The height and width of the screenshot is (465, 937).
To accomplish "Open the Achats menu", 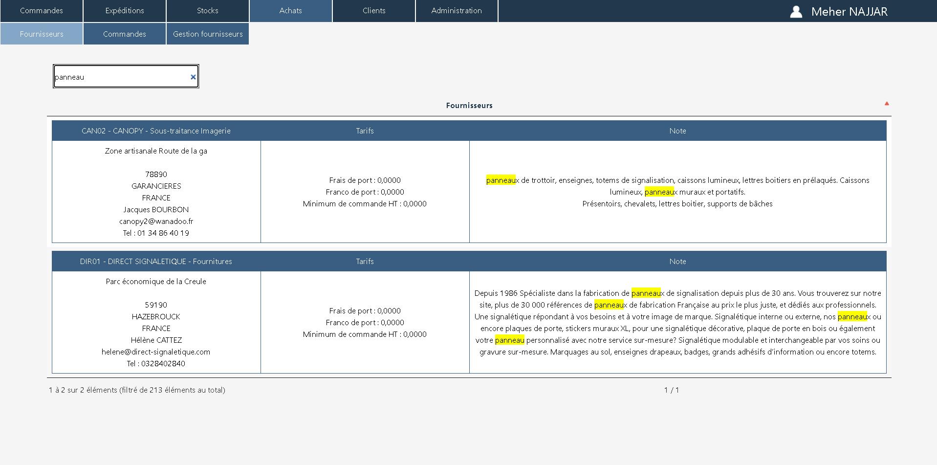I will click(290, 10).
